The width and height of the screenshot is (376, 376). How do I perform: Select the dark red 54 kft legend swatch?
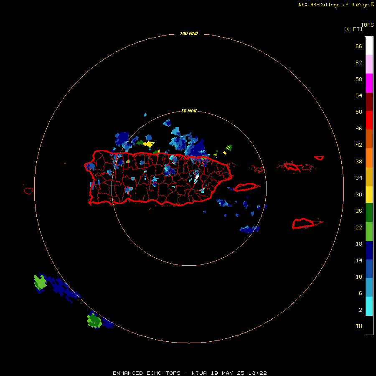click(x=369, y=102)
